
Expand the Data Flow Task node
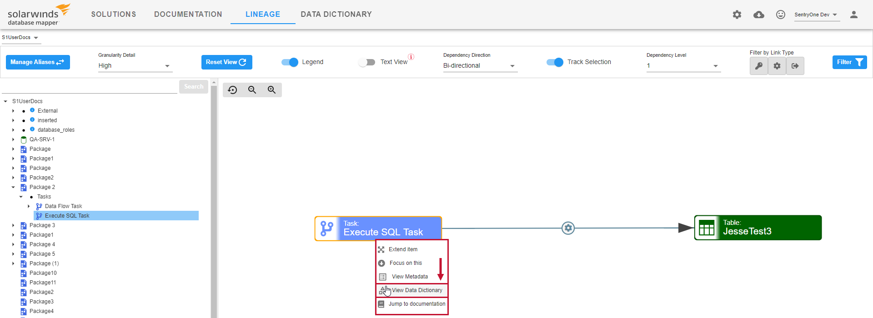click(29, 206)
